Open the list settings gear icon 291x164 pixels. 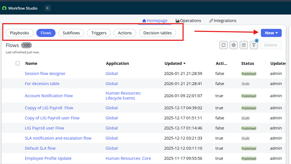234,45
